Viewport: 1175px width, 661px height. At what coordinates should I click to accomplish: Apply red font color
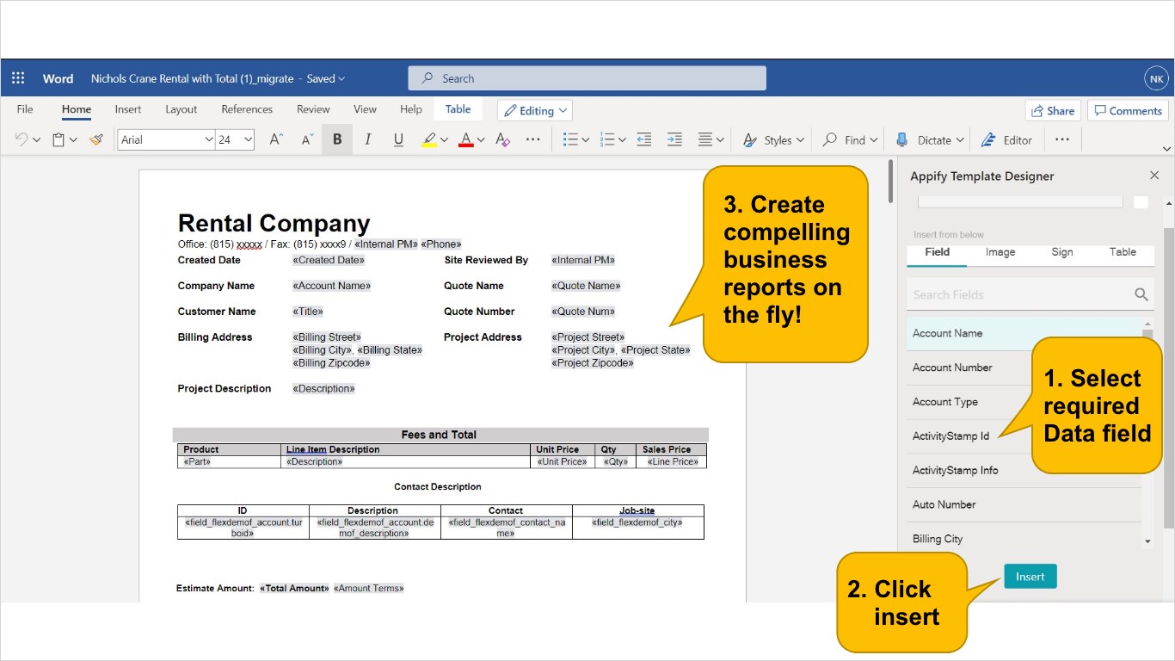(466, 139)
